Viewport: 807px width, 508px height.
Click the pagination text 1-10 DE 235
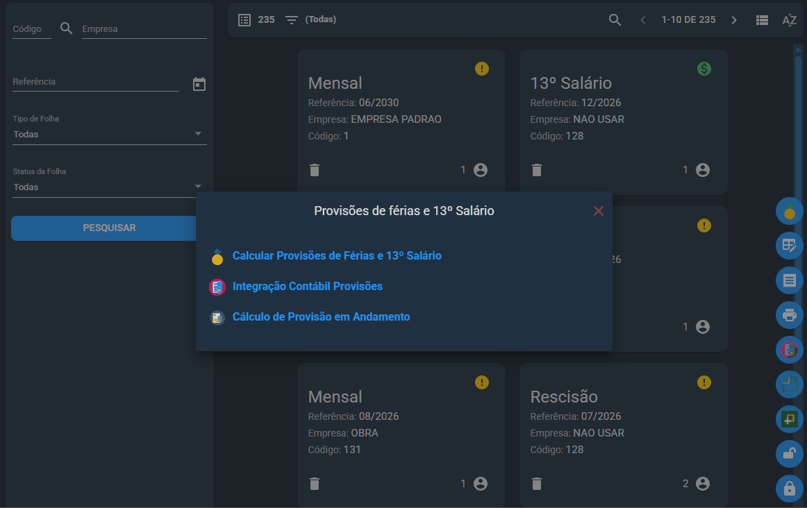[x=688, y=20]
